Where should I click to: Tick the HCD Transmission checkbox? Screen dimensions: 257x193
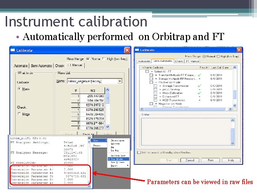(x=155, y=100)
